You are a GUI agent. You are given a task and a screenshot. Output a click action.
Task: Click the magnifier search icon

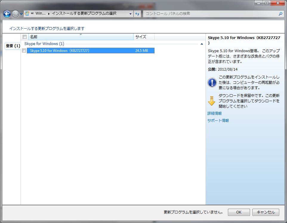click(x=280, y=14)
